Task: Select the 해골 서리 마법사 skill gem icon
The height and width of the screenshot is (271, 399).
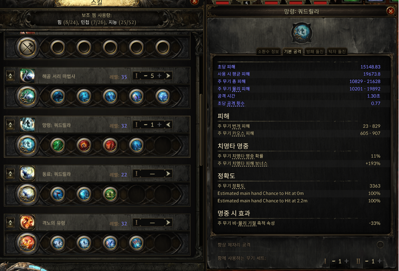Action: click(27, 96)
